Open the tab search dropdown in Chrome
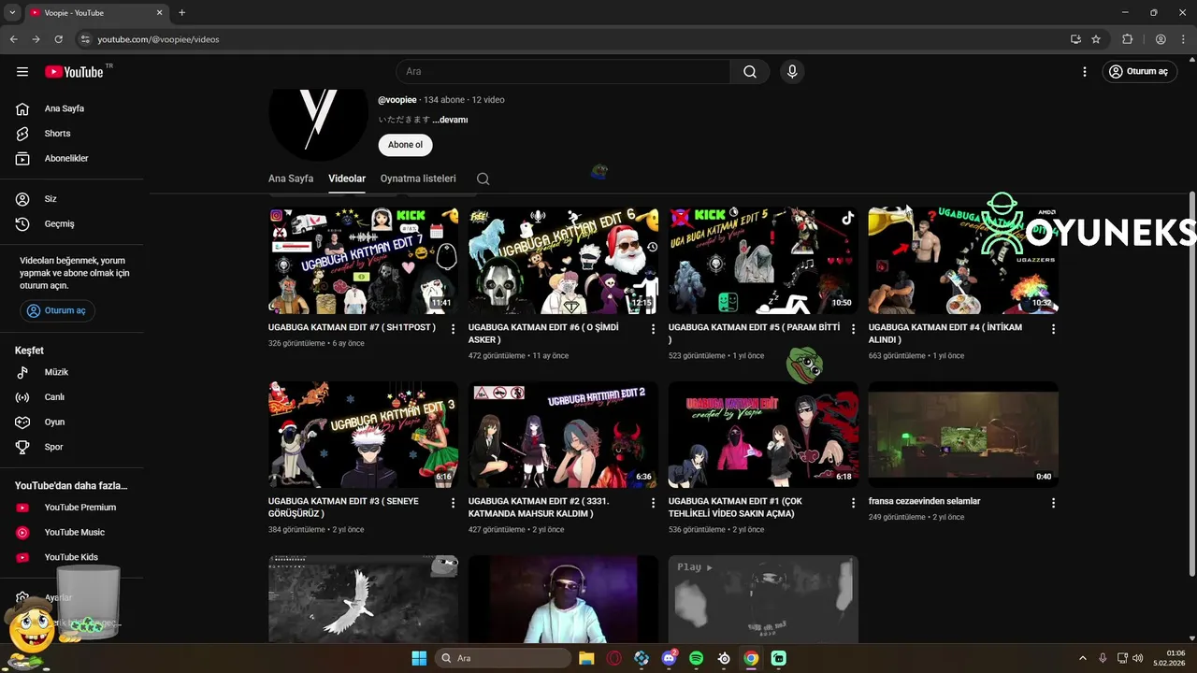This screenshot has height=673, width=1197. (x=12, y=12)
